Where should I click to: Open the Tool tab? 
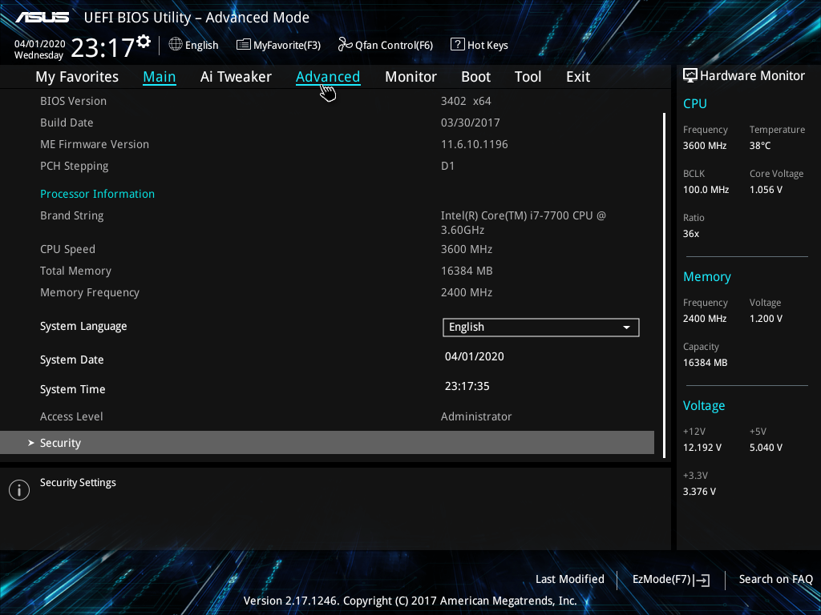pos(528,77)
